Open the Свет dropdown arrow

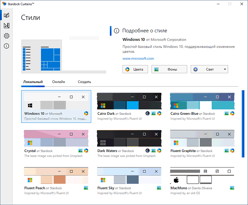225,69
